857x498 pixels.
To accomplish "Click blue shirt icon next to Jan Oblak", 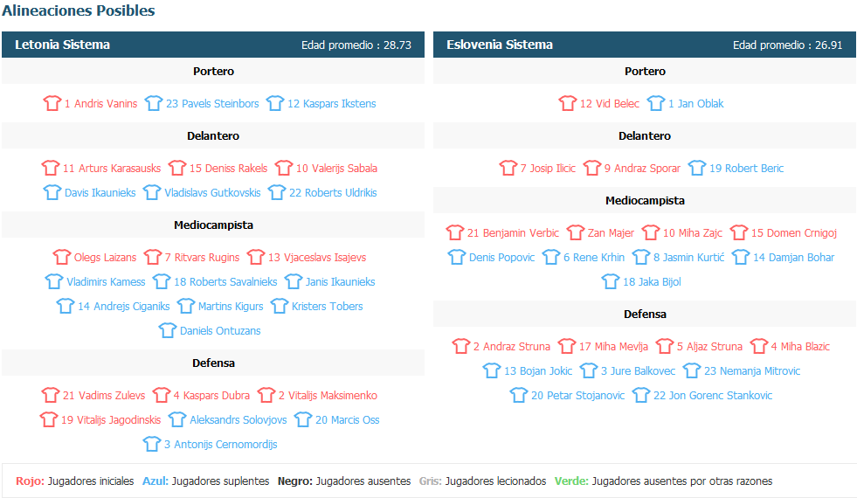I will 656,103.
